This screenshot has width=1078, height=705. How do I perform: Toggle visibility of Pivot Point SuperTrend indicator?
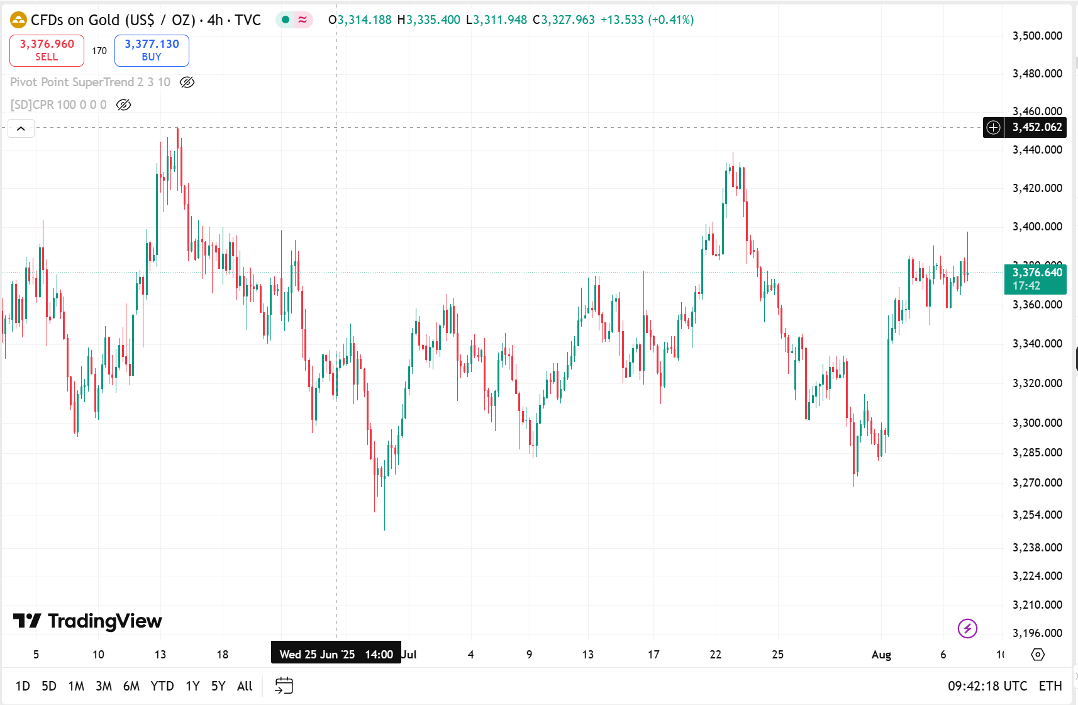(187, 82)
